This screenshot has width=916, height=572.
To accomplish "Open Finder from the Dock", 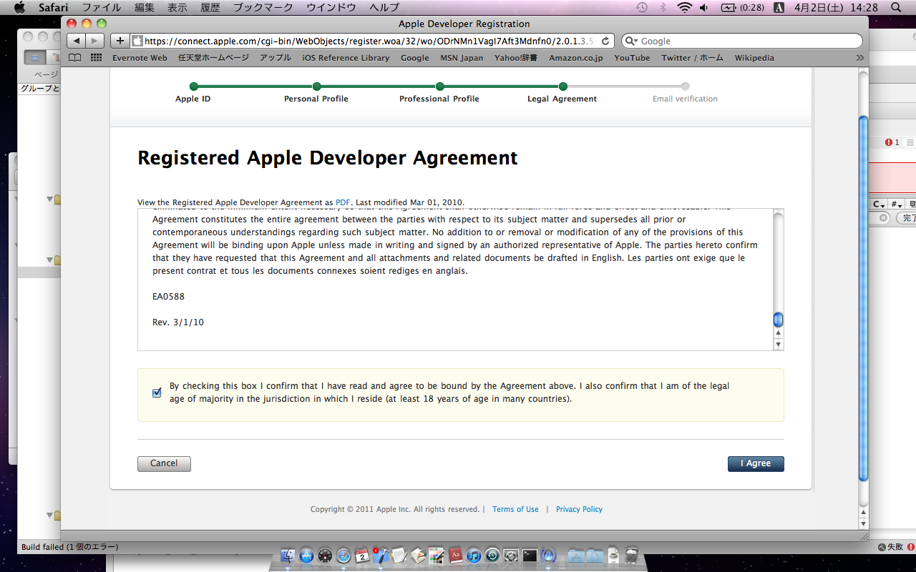I will tap(288, 556).
